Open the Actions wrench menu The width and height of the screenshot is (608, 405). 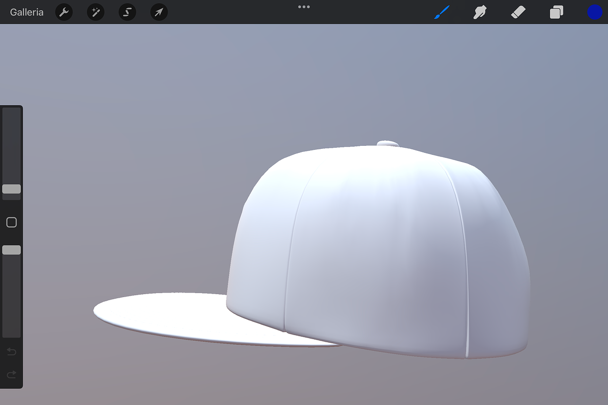64,12
